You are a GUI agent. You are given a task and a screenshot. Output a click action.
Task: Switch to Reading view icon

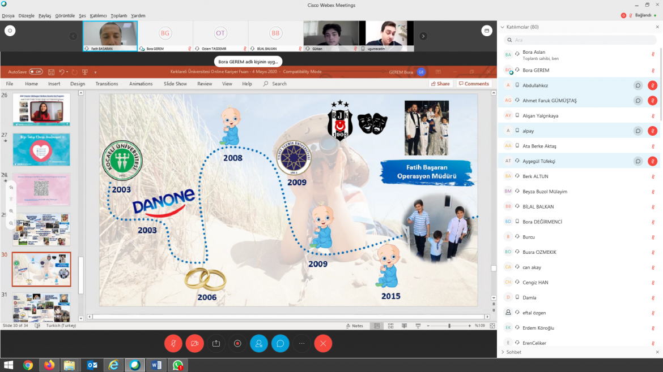pyautogui.click(x=404, y=326)
